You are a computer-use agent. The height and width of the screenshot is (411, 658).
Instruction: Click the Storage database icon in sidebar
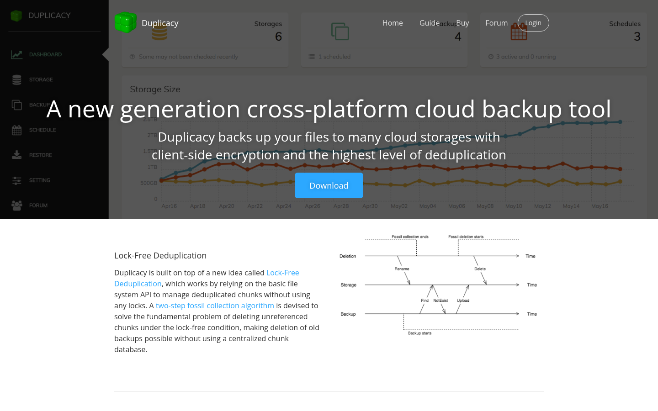click(x=17, y=79)
